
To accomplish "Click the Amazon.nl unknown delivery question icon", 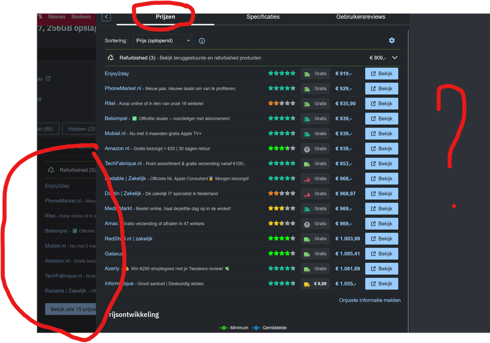I will pos(307,149).
